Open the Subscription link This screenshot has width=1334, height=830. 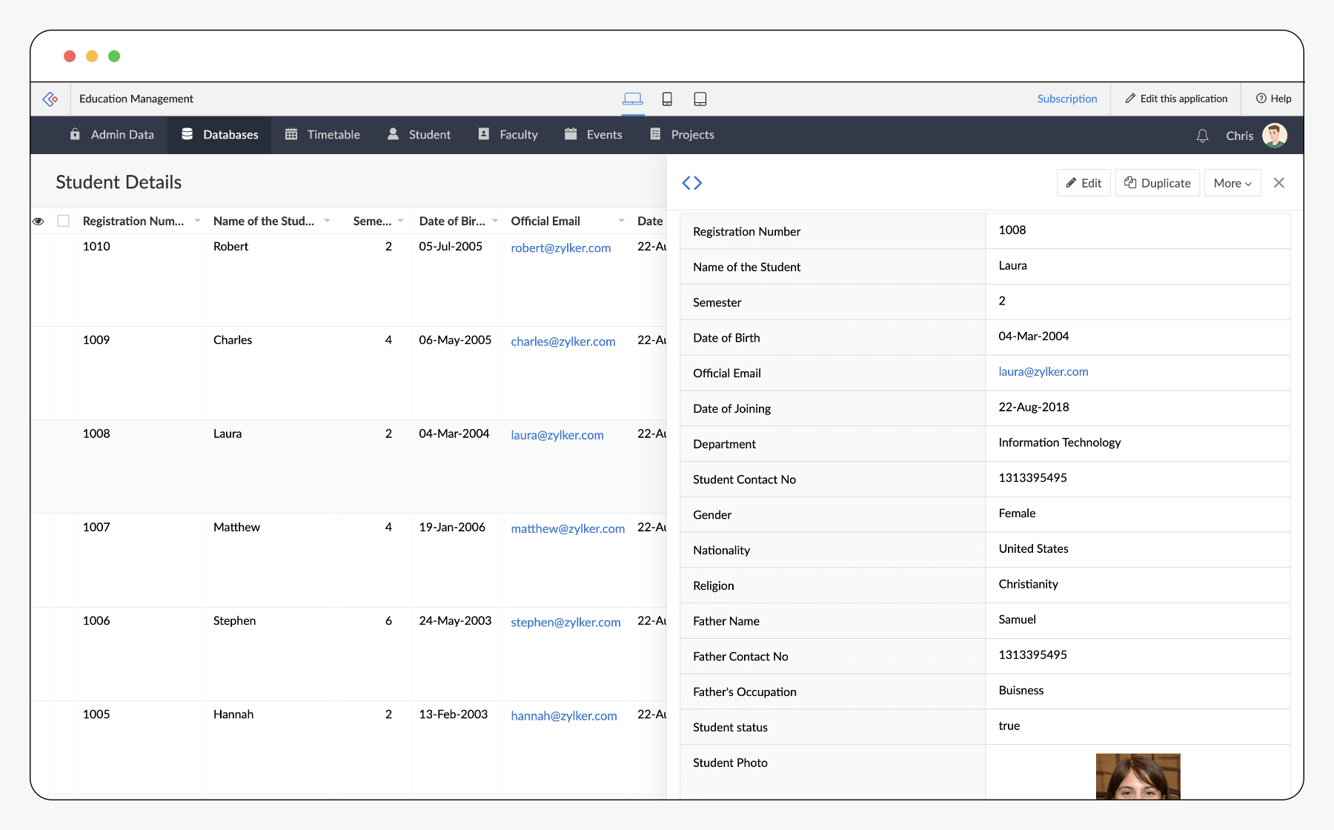(1066, 99)
